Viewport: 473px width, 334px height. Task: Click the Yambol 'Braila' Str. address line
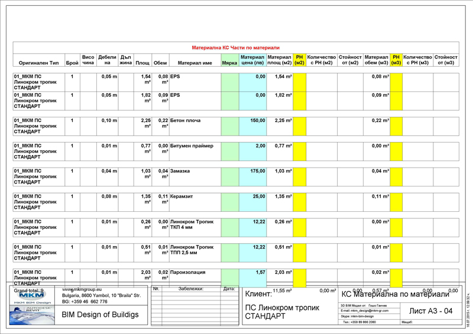(101, 296)
